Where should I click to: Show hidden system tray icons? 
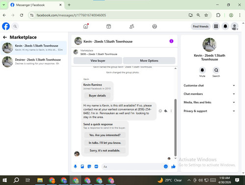[x=189, y=181]
